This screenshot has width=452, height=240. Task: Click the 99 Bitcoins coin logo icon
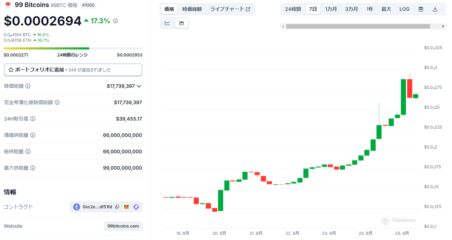point(8,5)
